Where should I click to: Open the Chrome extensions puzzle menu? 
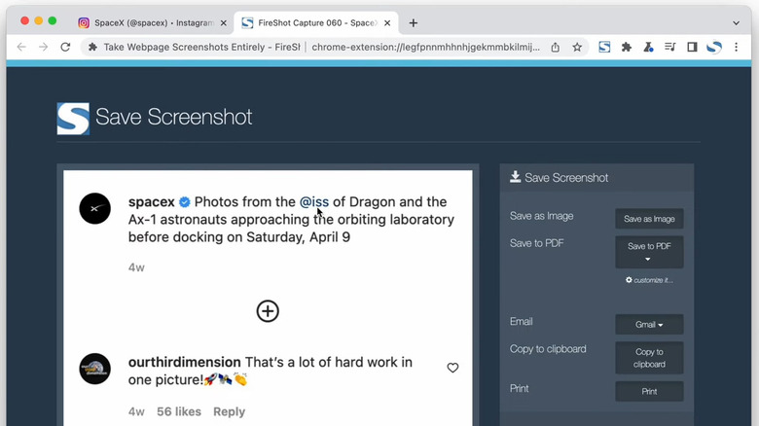[627, 47]
